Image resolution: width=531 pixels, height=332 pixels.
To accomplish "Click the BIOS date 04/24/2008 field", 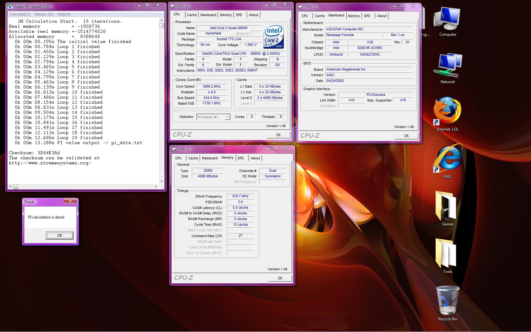I will pyautogui.click(x=369, y=81).
